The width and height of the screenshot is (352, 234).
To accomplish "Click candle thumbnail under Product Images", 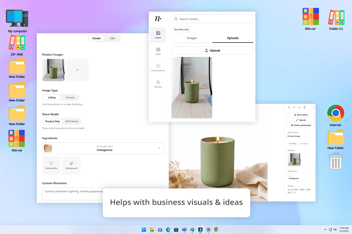I will pos(53,70).
